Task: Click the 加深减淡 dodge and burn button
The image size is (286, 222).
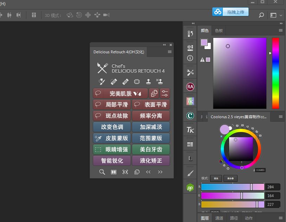Action: (151, 127)
